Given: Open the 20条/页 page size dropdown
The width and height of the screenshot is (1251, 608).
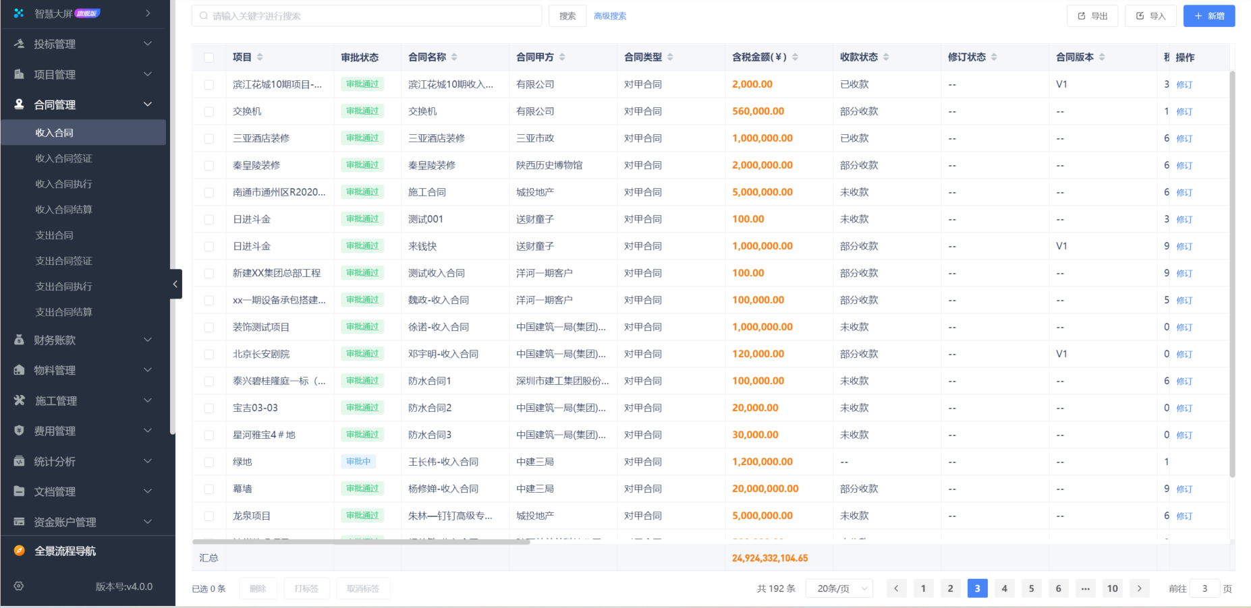Looking at the screenshot, I should coord(839,588).
